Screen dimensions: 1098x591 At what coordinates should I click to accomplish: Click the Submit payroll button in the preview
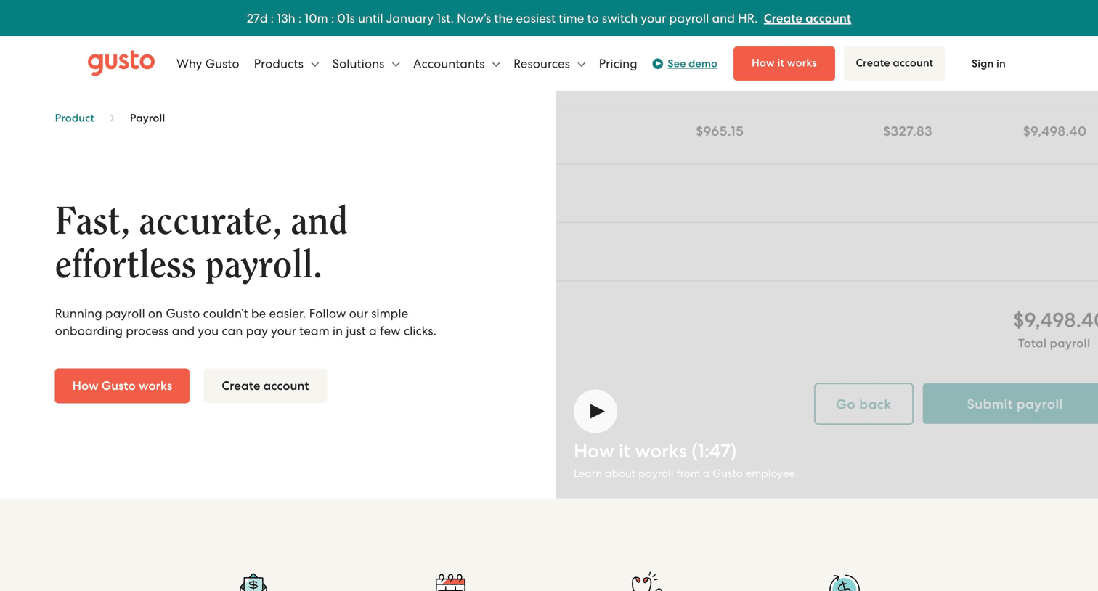click(1010, 404)
